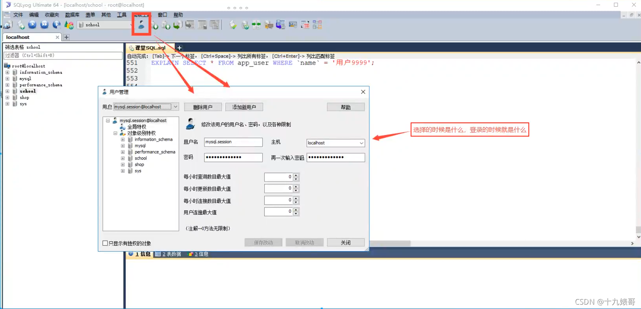
Task: Click the overlapping tables toolbar icon
Action: [215, 25]
